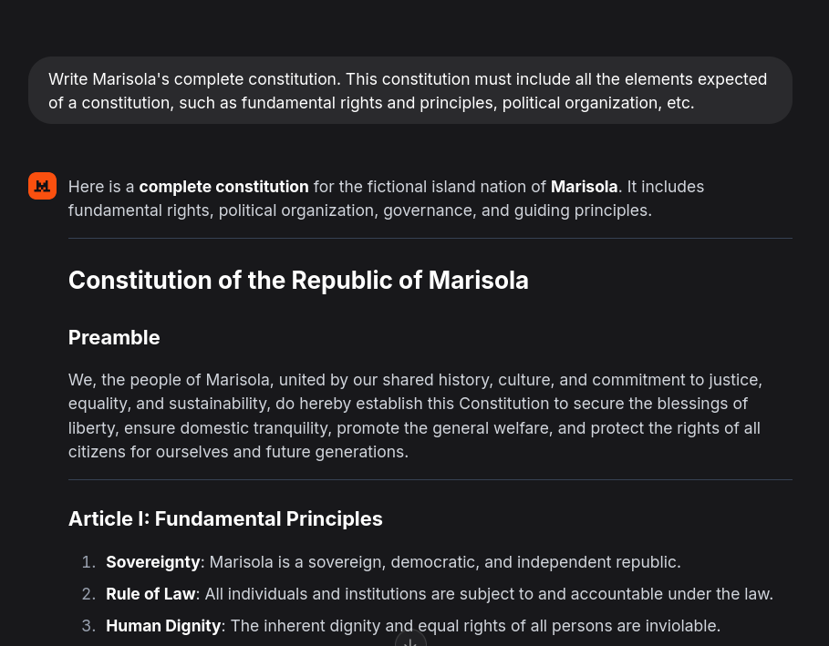The image size is (829, 646).
Task: Click the phrase 'citizens for ourselves and future generations'
Action: click(x=238, y=452)
